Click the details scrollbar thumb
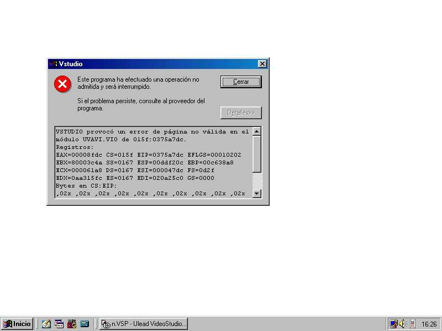Viewport: 442px width, 331px height. [x=257, y=154]
